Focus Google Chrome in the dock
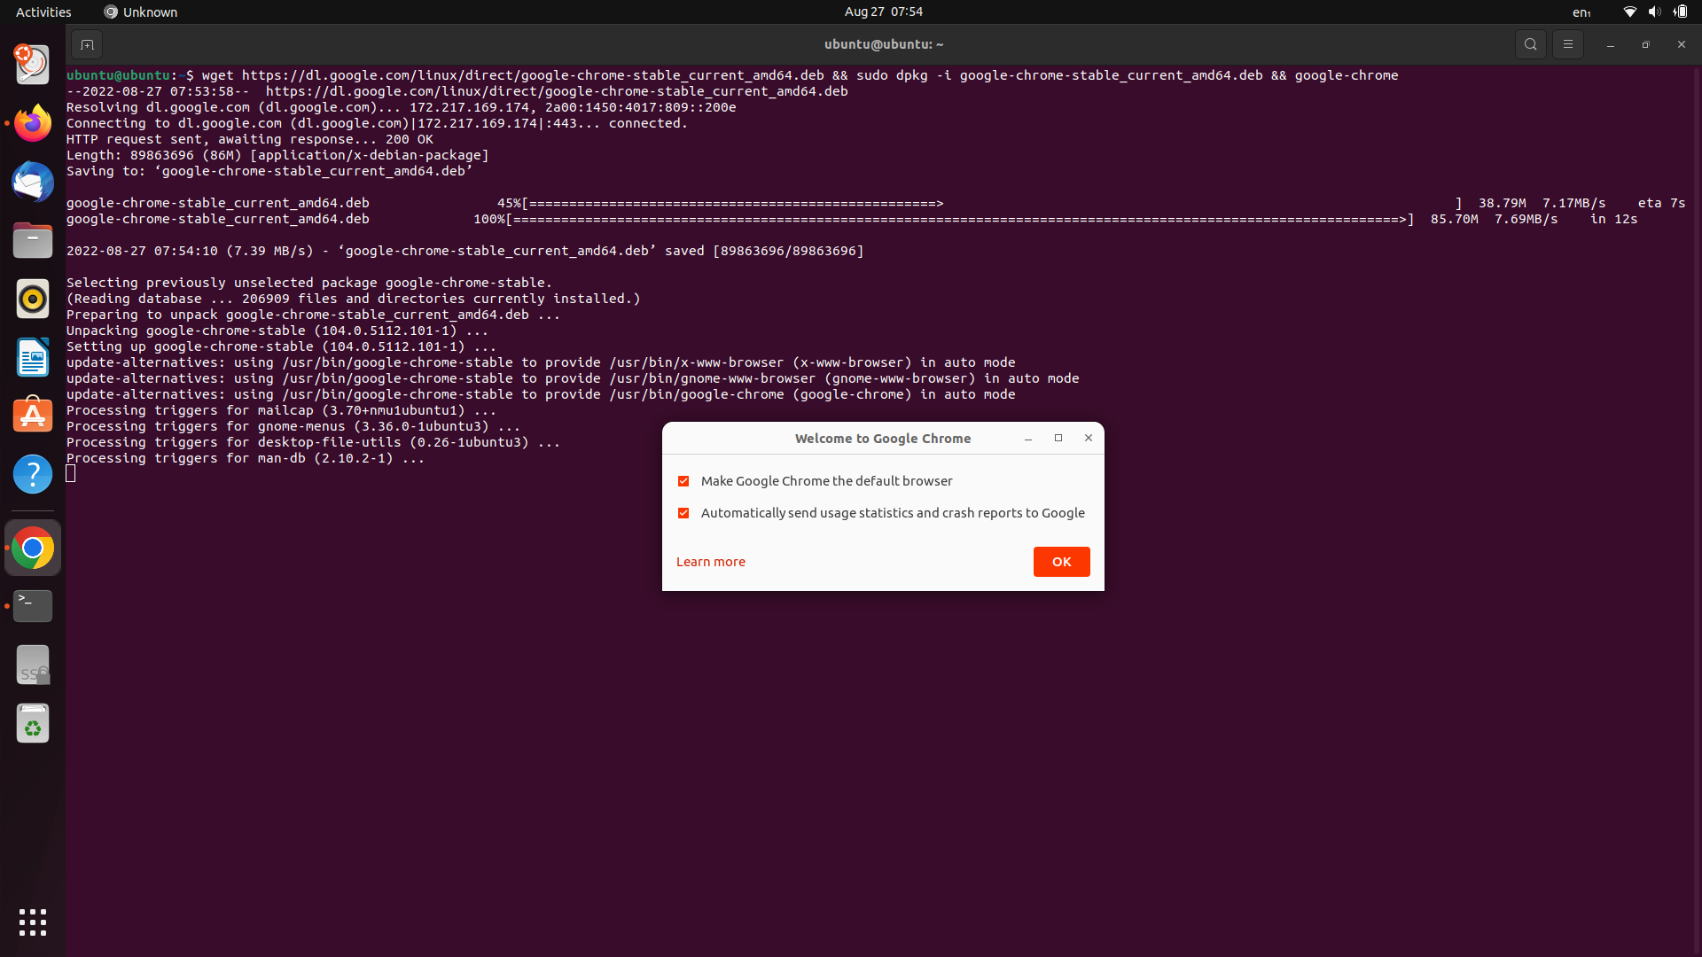This screenshot has height=957, width=1702. click(33, 549)
